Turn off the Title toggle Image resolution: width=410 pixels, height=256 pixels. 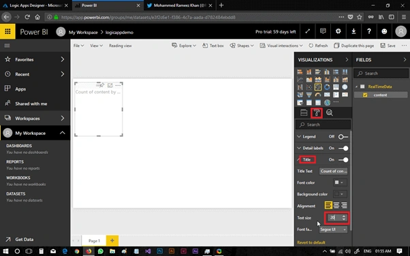[x=343, y=160]
